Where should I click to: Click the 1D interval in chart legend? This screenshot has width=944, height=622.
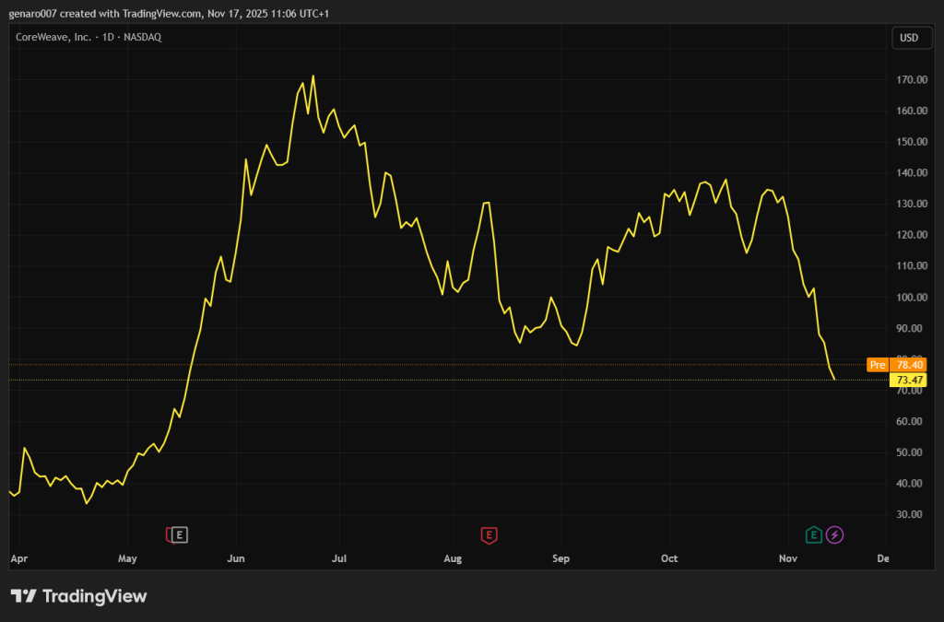coord(108,38)
